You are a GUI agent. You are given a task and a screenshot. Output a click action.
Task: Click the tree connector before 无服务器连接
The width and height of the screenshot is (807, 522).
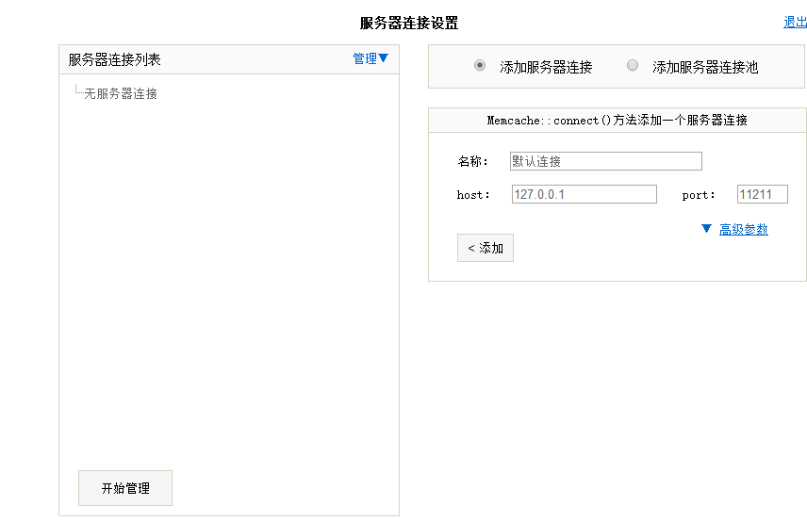pos(78,92)
